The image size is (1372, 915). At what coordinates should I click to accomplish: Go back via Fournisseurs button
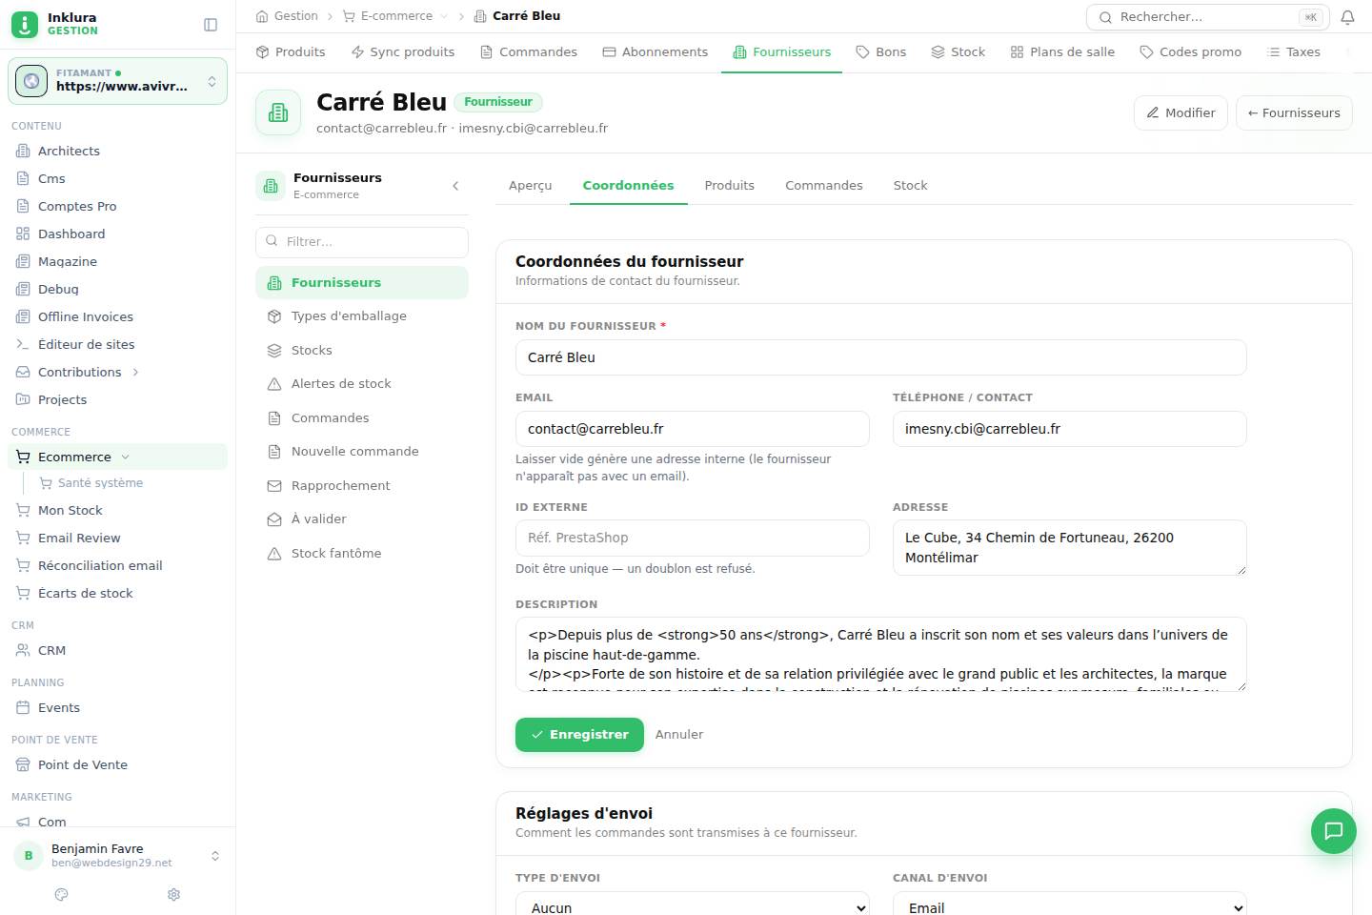click(1294, 112)
